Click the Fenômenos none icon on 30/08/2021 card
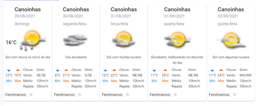Viewport: 269px width, 106px height. pyautogui.click(x=80, y=94)
